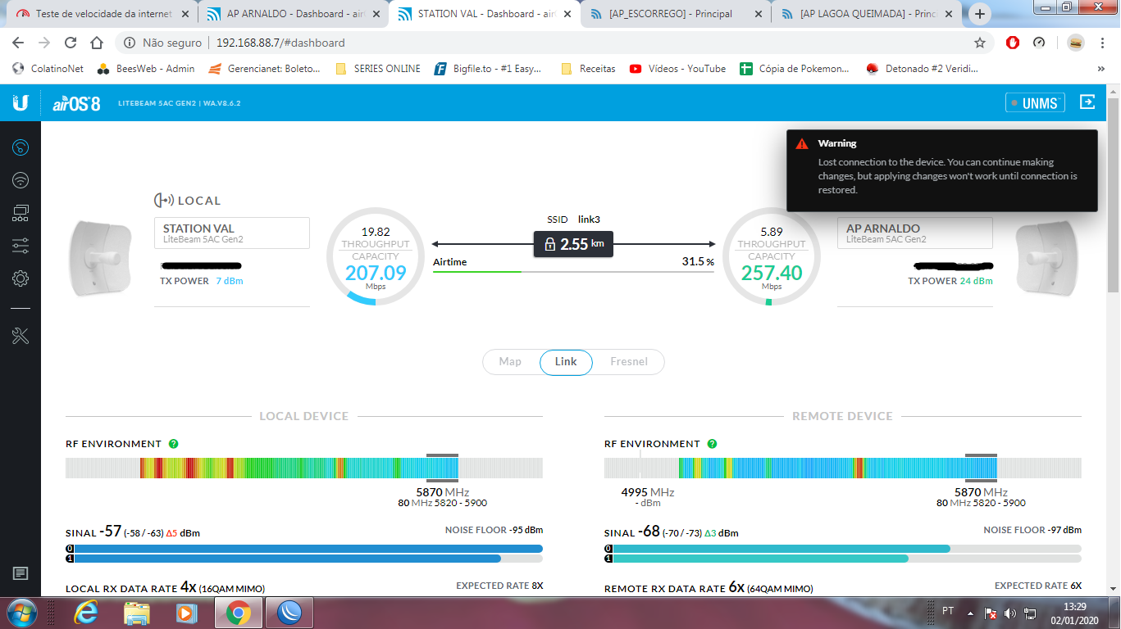Viewport: 1121px width, 629px height.
Task: Click the blue sphere app taskbar icon
Action: [290, 613]
